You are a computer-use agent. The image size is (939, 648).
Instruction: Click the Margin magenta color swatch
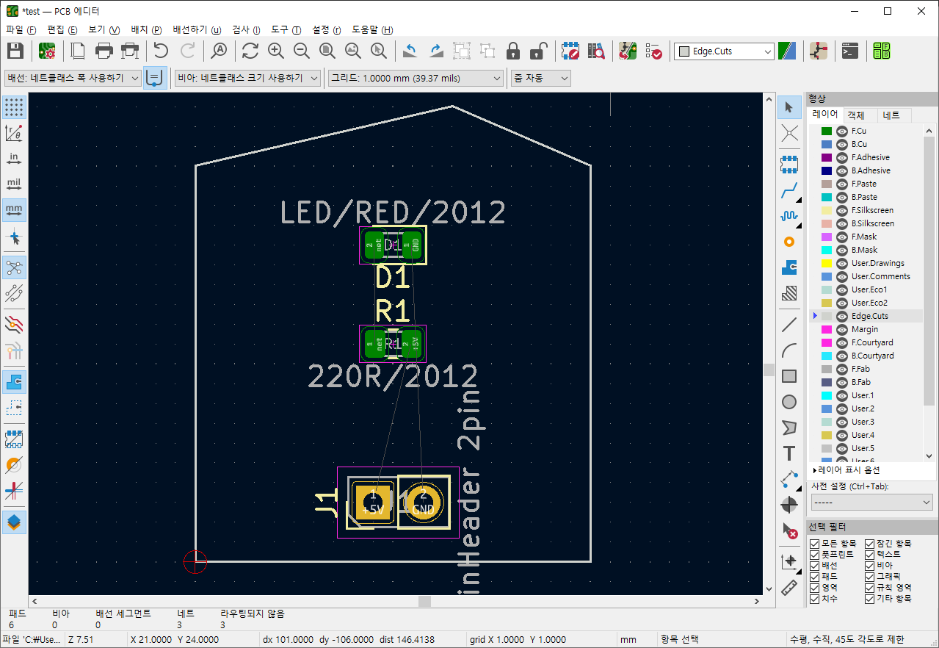[826, 329]
